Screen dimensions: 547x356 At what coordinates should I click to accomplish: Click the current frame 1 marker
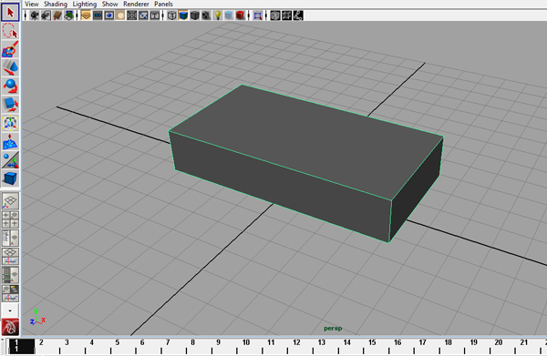coord(21,346)
